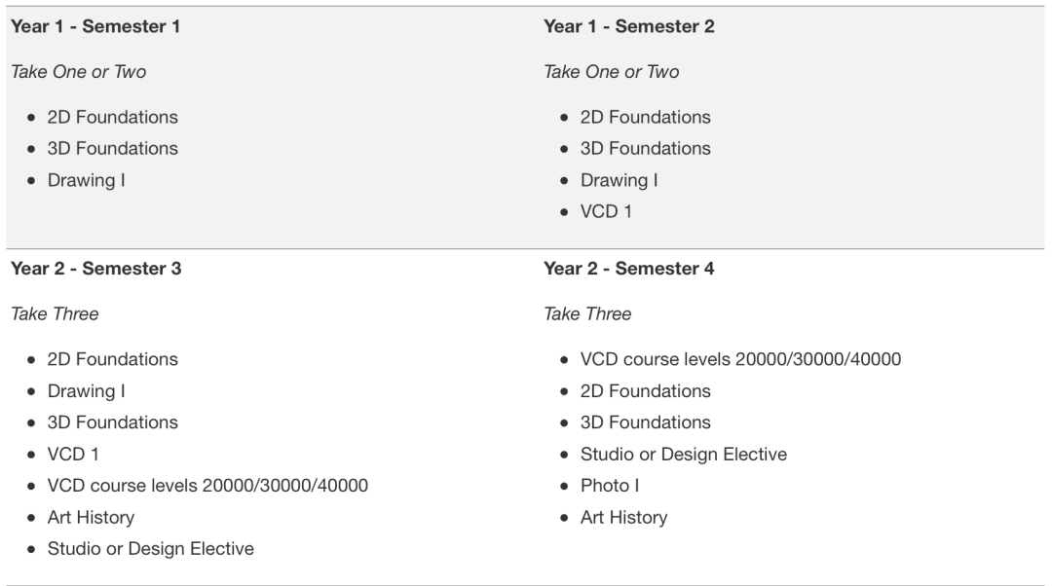
Task: Click the "Year 1 - Semester 2" heading
Action: click(x=628, y=27)
